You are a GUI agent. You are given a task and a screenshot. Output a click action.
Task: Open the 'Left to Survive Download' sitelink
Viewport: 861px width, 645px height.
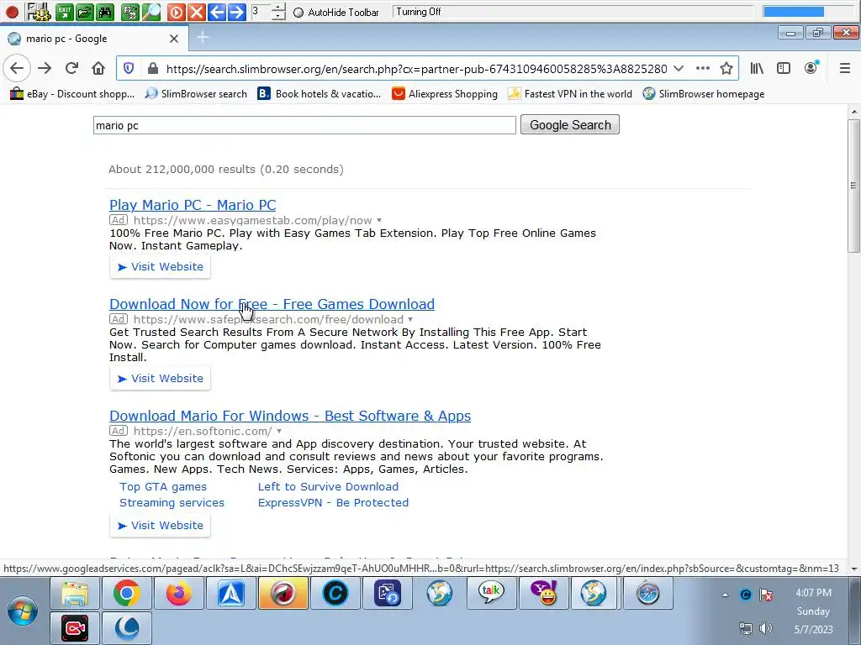point(329,487)
